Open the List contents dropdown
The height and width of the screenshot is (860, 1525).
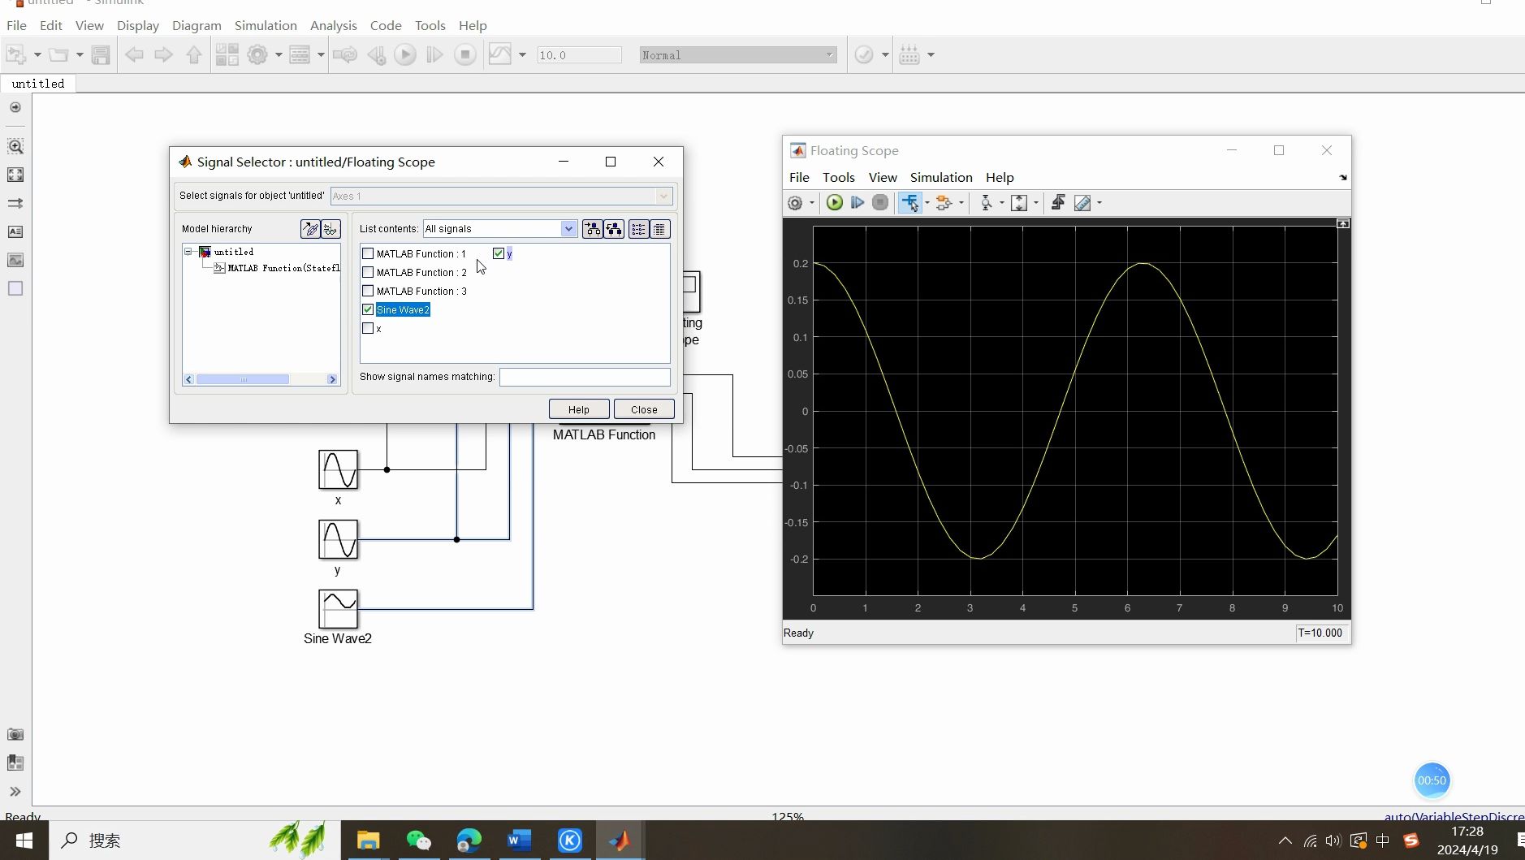click(x=568, y=229)
